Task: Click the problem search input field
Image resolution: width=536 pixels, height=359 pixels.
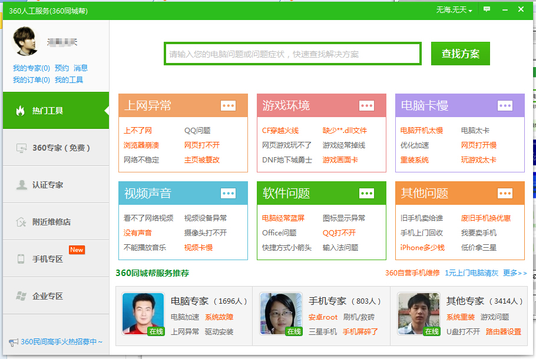Action: pyautogui.click(x=293, y=54)
